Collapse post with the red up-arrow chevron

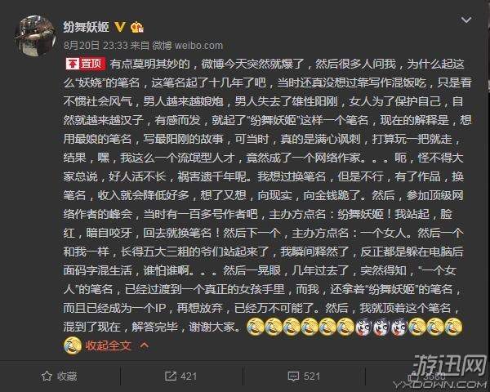pos(144,345)
